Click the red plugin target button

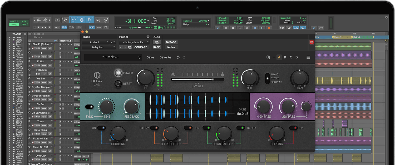coord(312,42)
